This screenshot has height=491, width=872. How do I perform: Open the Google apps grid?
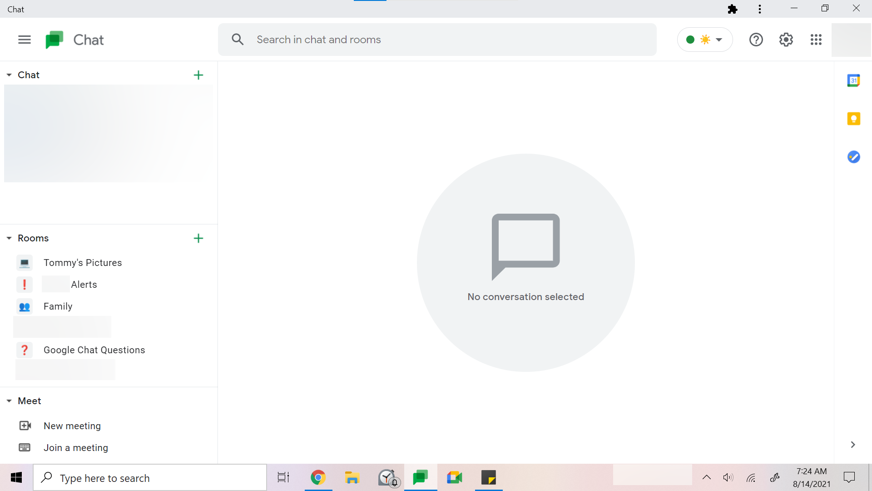pos(816,40)
